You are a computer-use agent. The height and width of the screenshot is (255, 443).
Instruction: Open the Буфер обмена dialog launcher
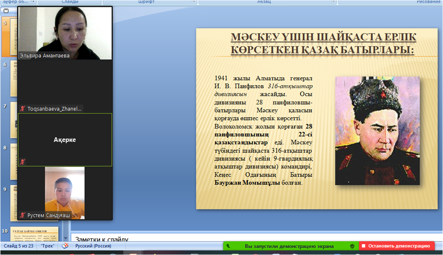point(33,2)
